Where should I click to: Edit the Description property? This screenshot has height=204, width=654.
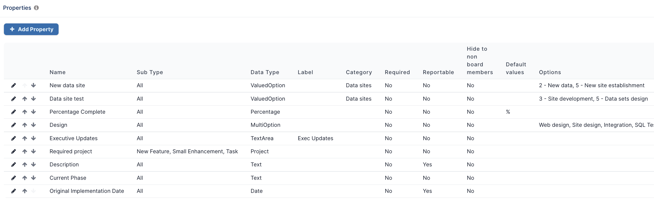pyautogui.click(x=13, y=164)
